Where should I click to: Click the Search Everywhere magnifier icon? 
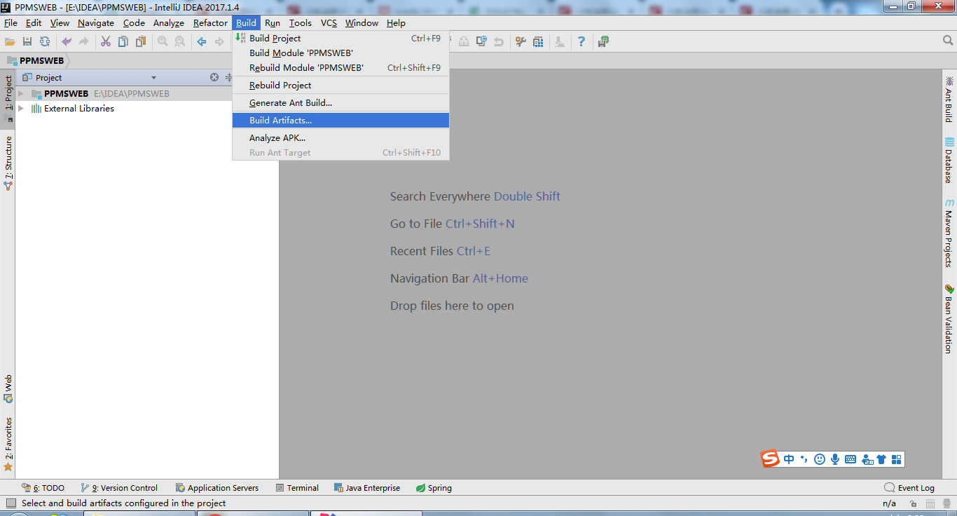(948, 41)
